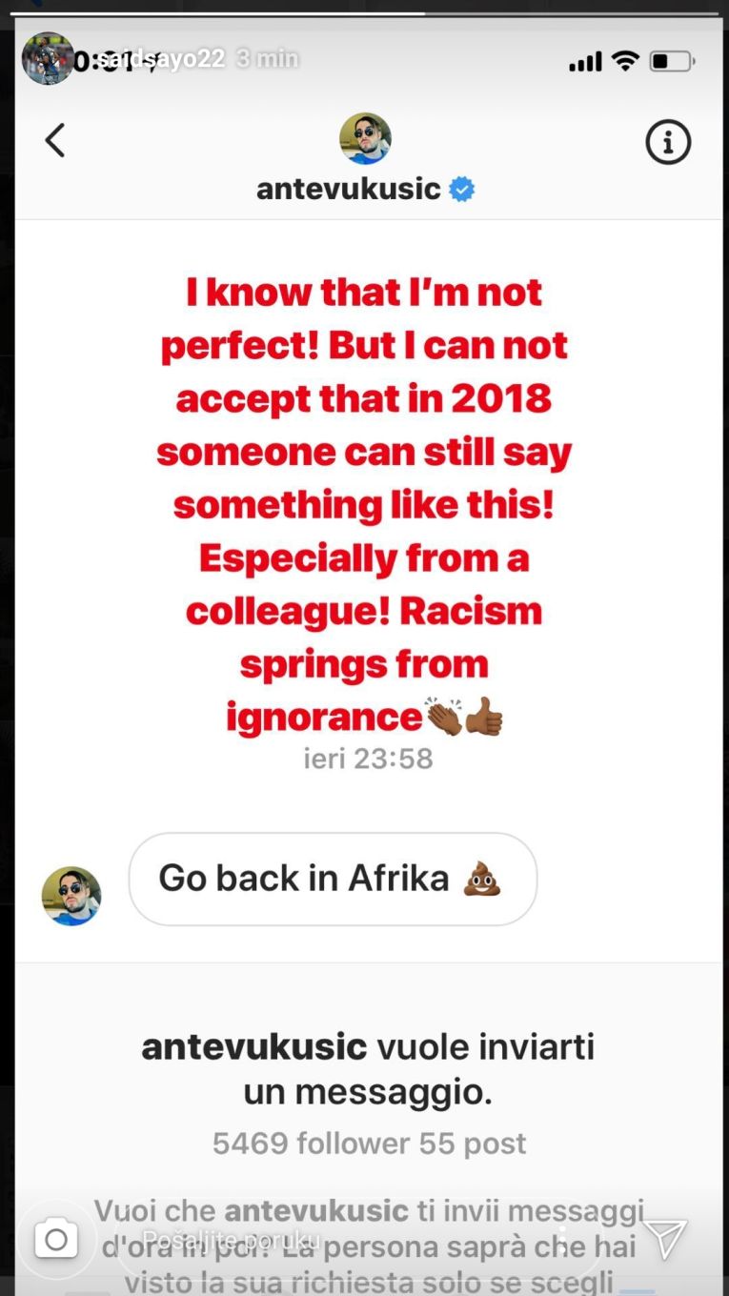Tap the sender avatar beside the message
Viewport: 729px width, 1296px height.
tap(71, 896)
